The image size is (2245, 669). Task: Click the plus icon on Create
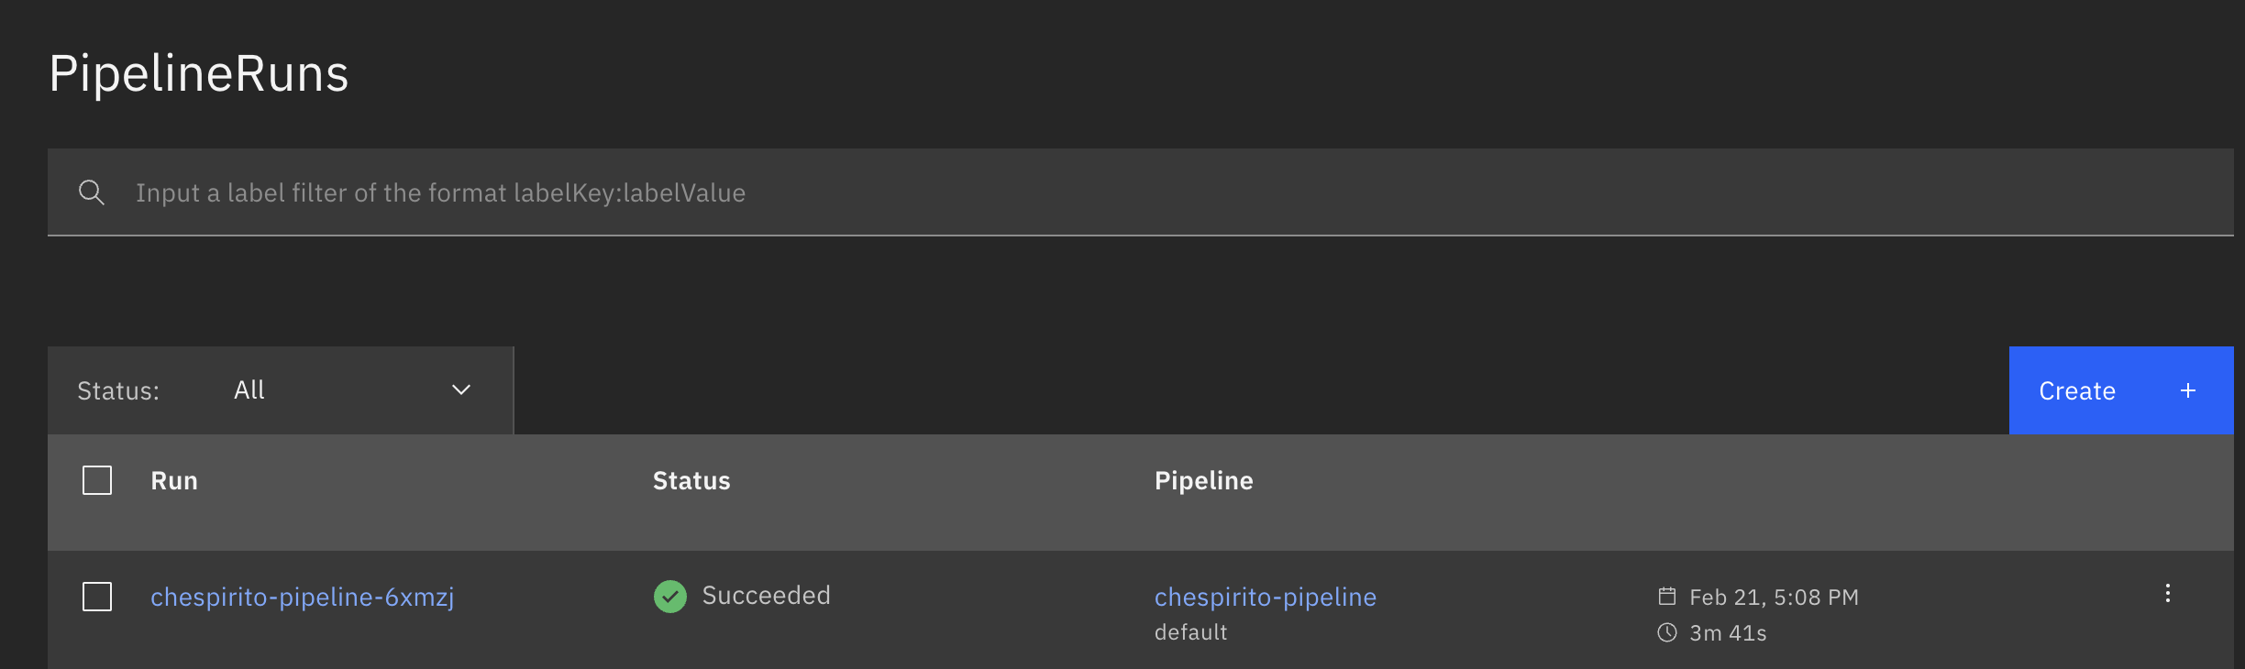2188,390
